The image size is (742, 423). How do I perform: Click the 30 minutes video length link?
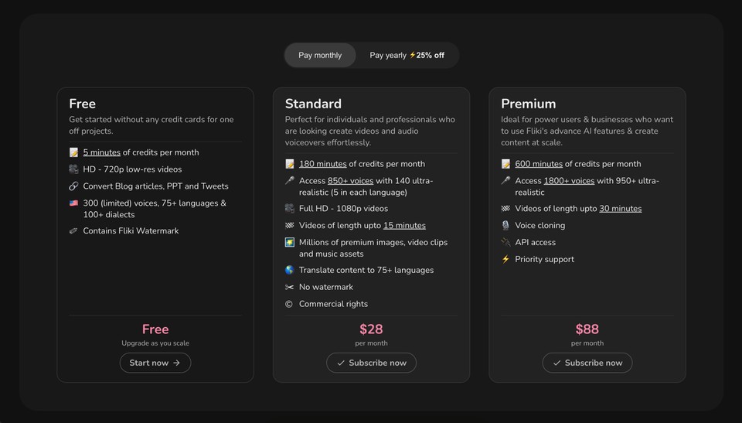pos(621,209)
